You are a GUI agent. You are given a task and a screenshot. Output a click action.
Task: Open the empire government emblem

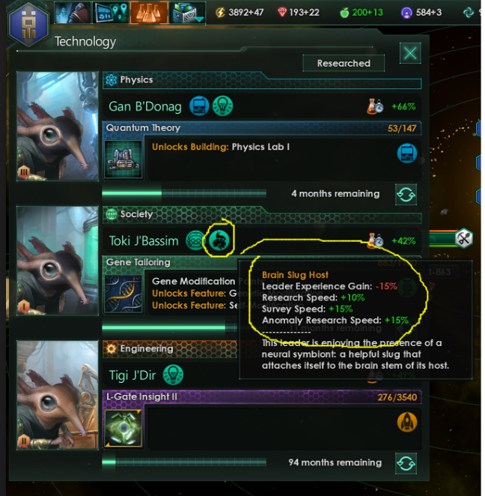tap(28, 24)
